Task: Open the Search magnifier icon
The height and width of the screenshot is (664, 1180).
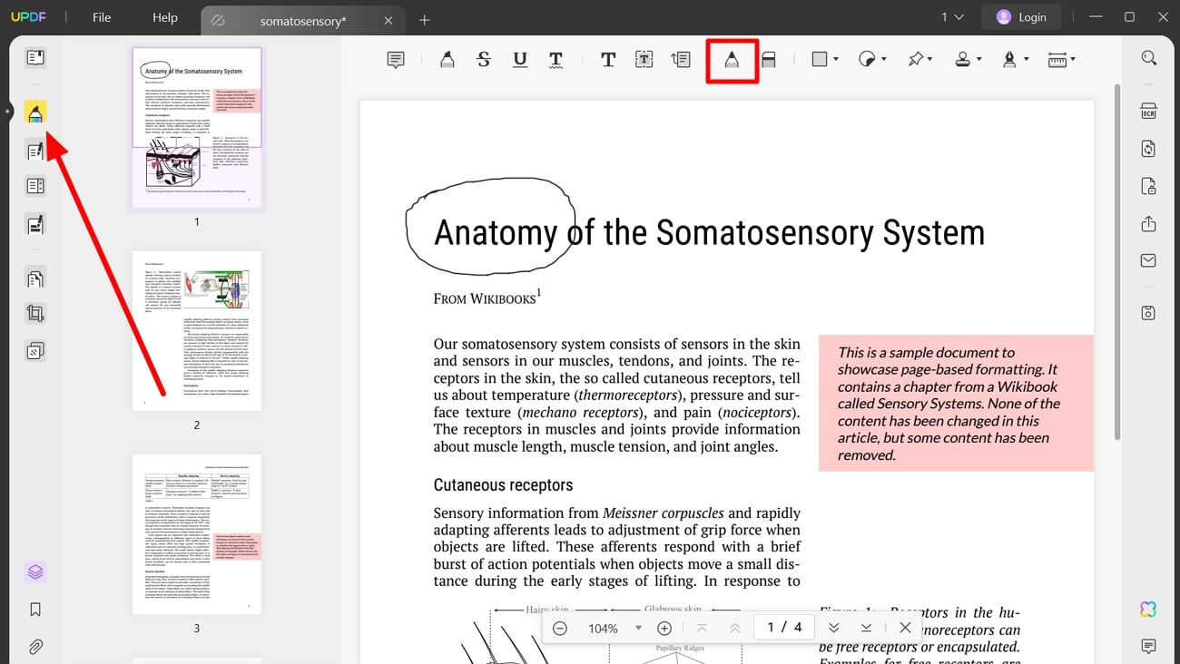Action: (x=1148, y=58)
